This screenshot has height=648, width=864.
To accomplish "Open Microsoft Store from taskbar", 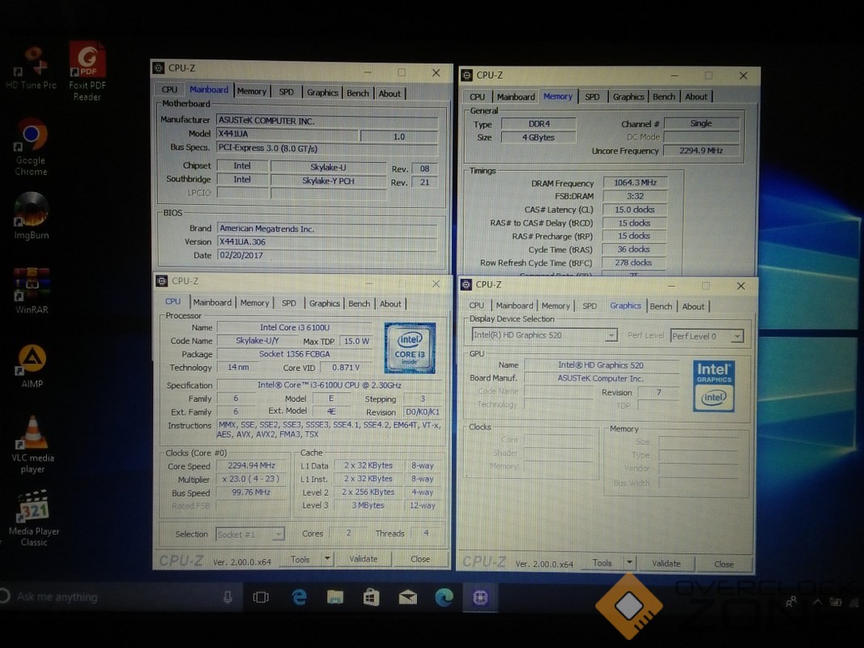I will click(x=372, y=597).
